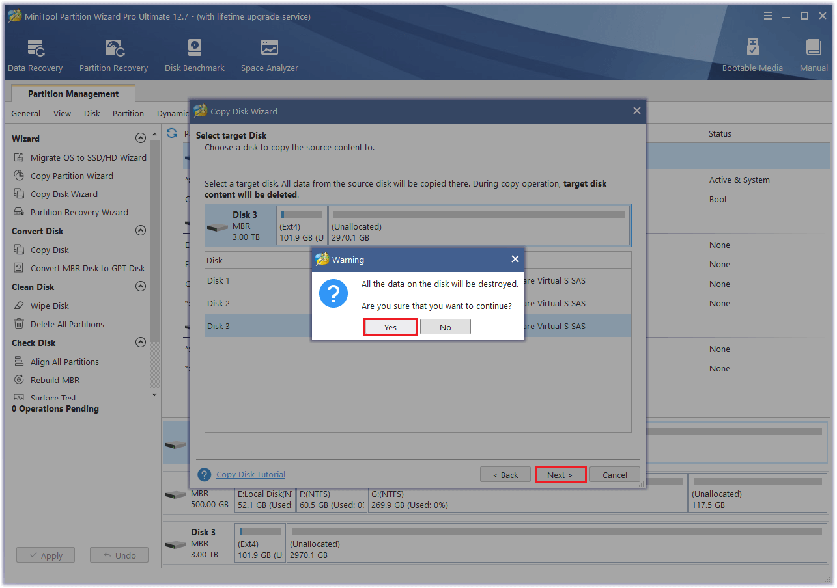
Task: Create Bootable Media
Action: coord(752,55)
